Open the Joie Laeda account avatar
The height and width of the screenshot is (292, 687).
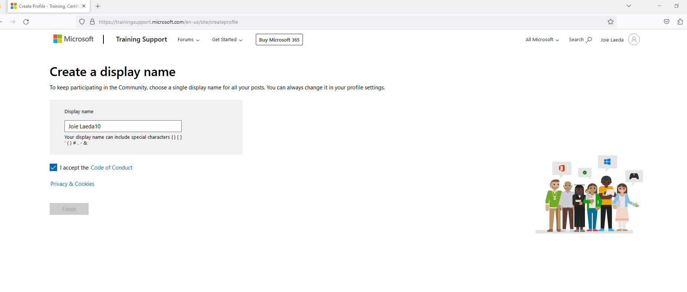[x=634, y=39]
